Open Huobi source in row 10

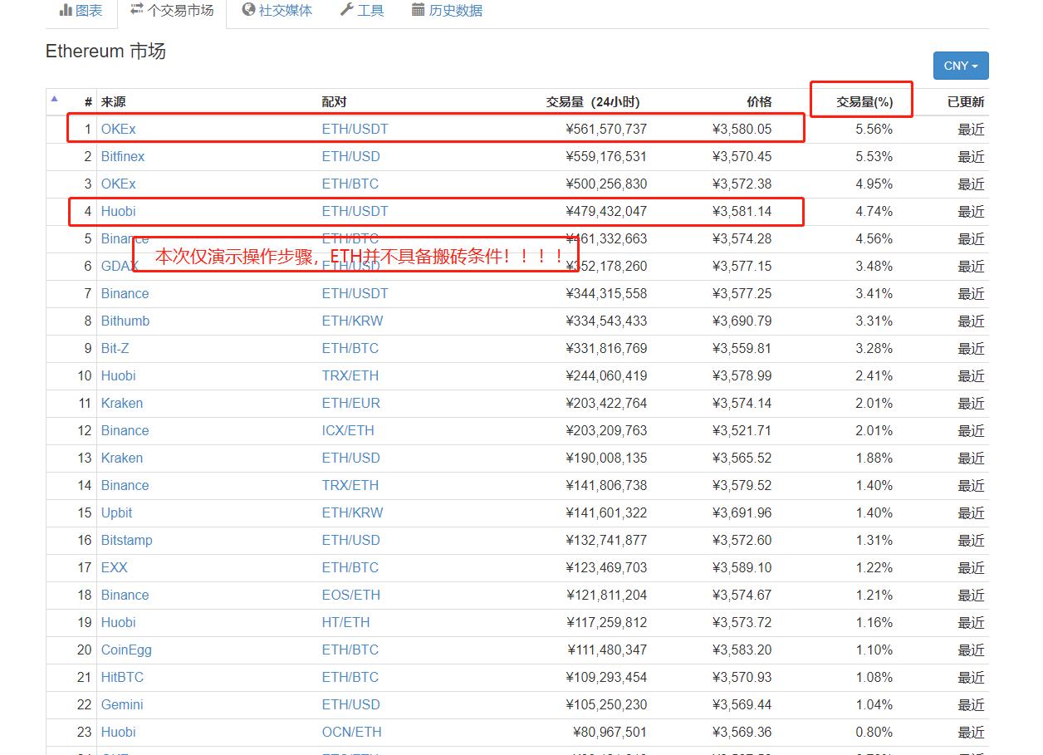click(118, 375)
